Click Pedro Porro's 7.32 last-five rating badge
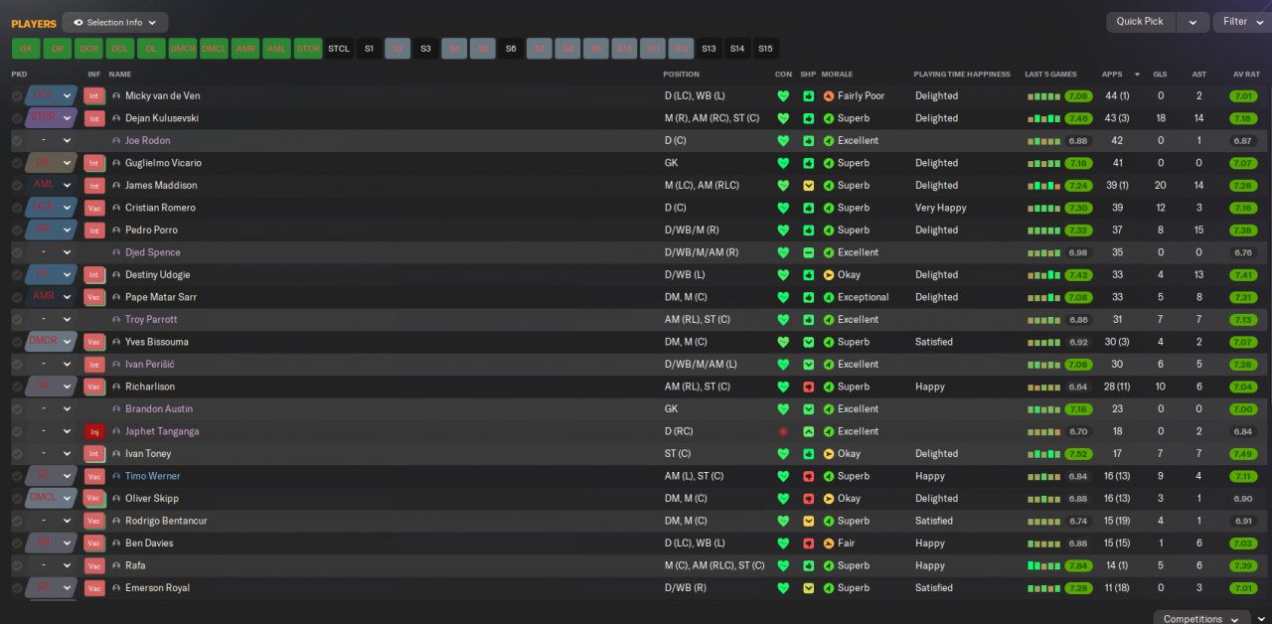 (x=1078, y=231)
